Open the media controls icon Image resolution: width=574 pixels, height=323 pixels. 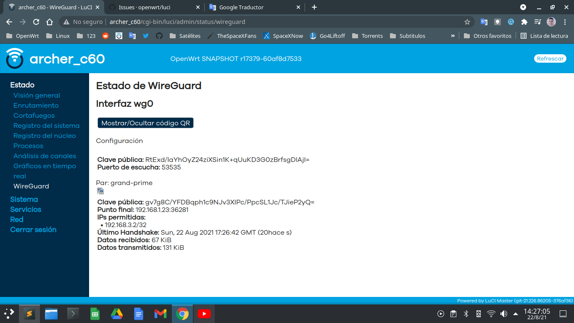(x=537, y=22)
